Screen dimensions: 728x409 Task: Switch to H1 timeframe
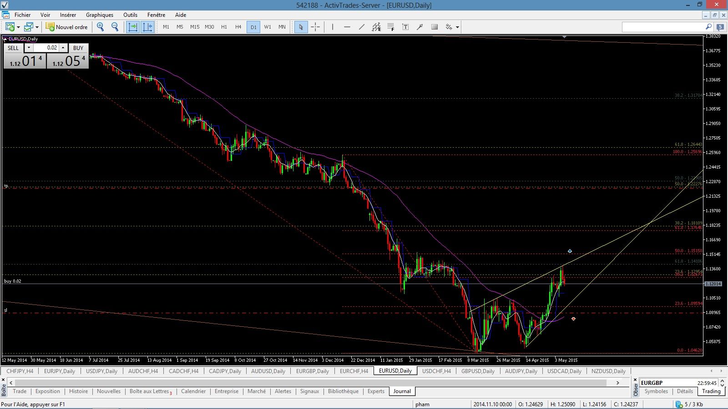click(x=224, y=27)
